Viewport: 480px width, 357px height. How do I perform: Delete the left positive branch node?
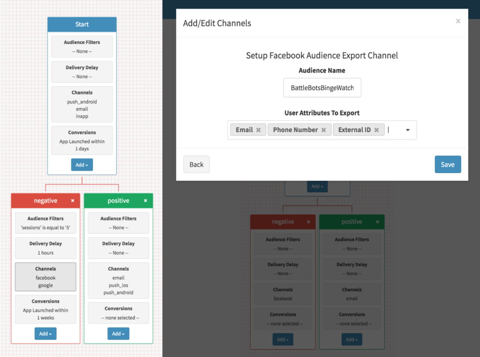click(145, 201)
